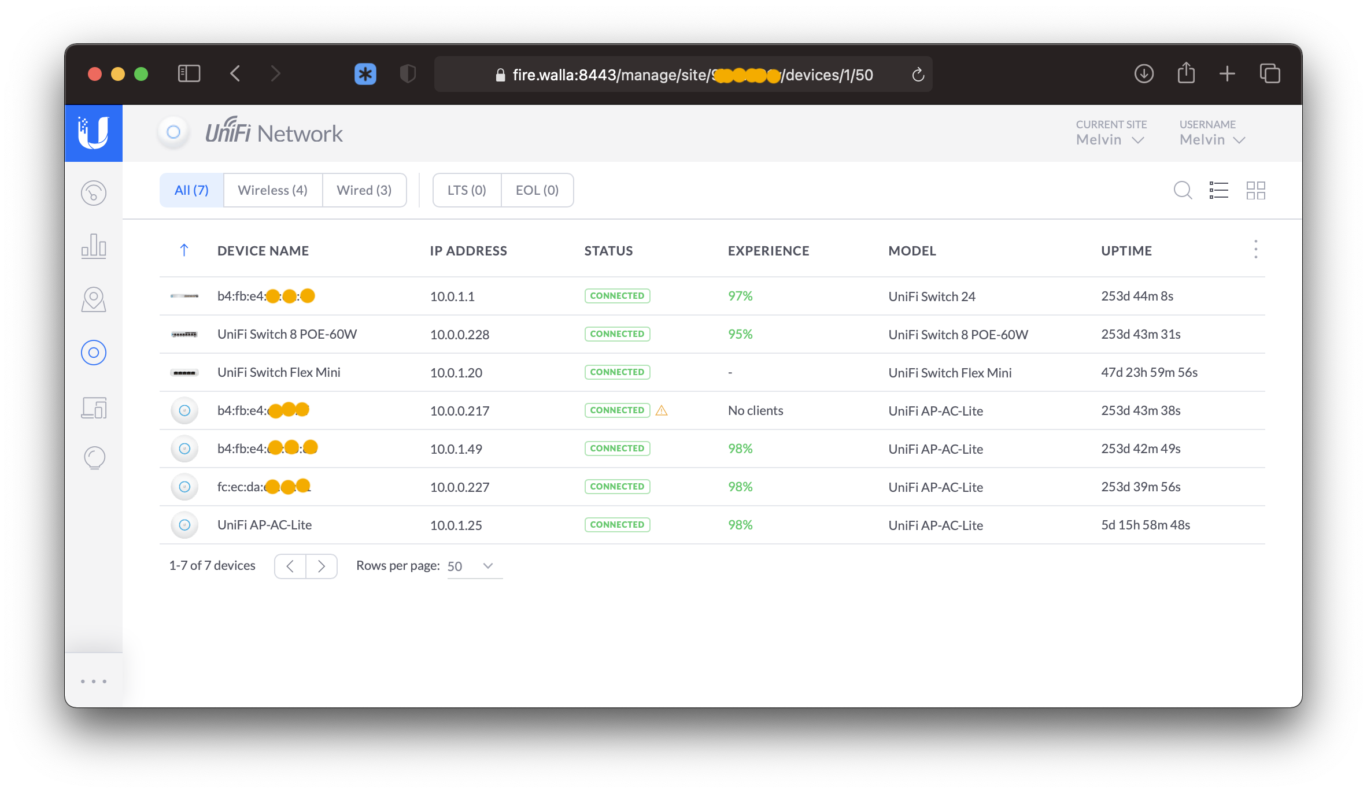Click the AP icon in 10.0.1.25 row

coord(184,525)
